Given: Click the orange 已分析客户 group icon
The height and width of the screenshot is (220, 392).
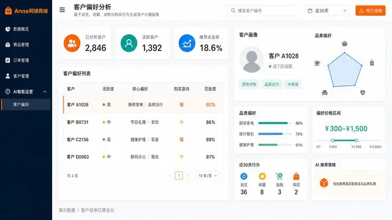Looking at the screenshot, I should click(x=72, y=43).
